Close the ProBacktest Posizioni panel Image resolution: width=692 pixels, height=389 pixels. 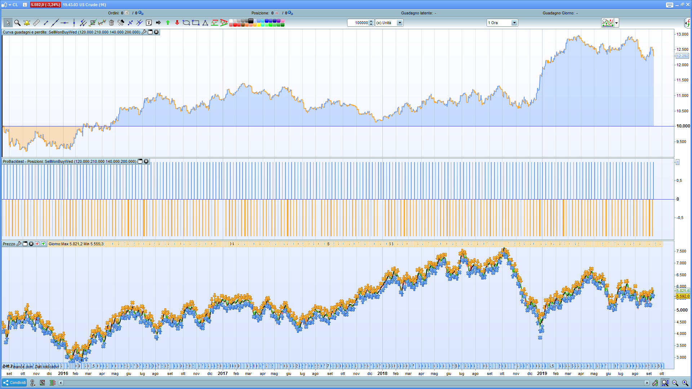[x=146, y=161]
